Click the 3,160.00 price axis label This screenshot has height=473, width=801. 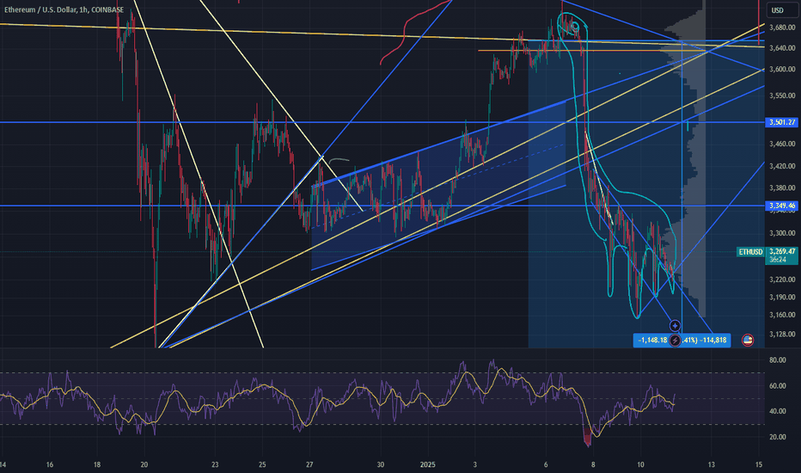(782, 315)
